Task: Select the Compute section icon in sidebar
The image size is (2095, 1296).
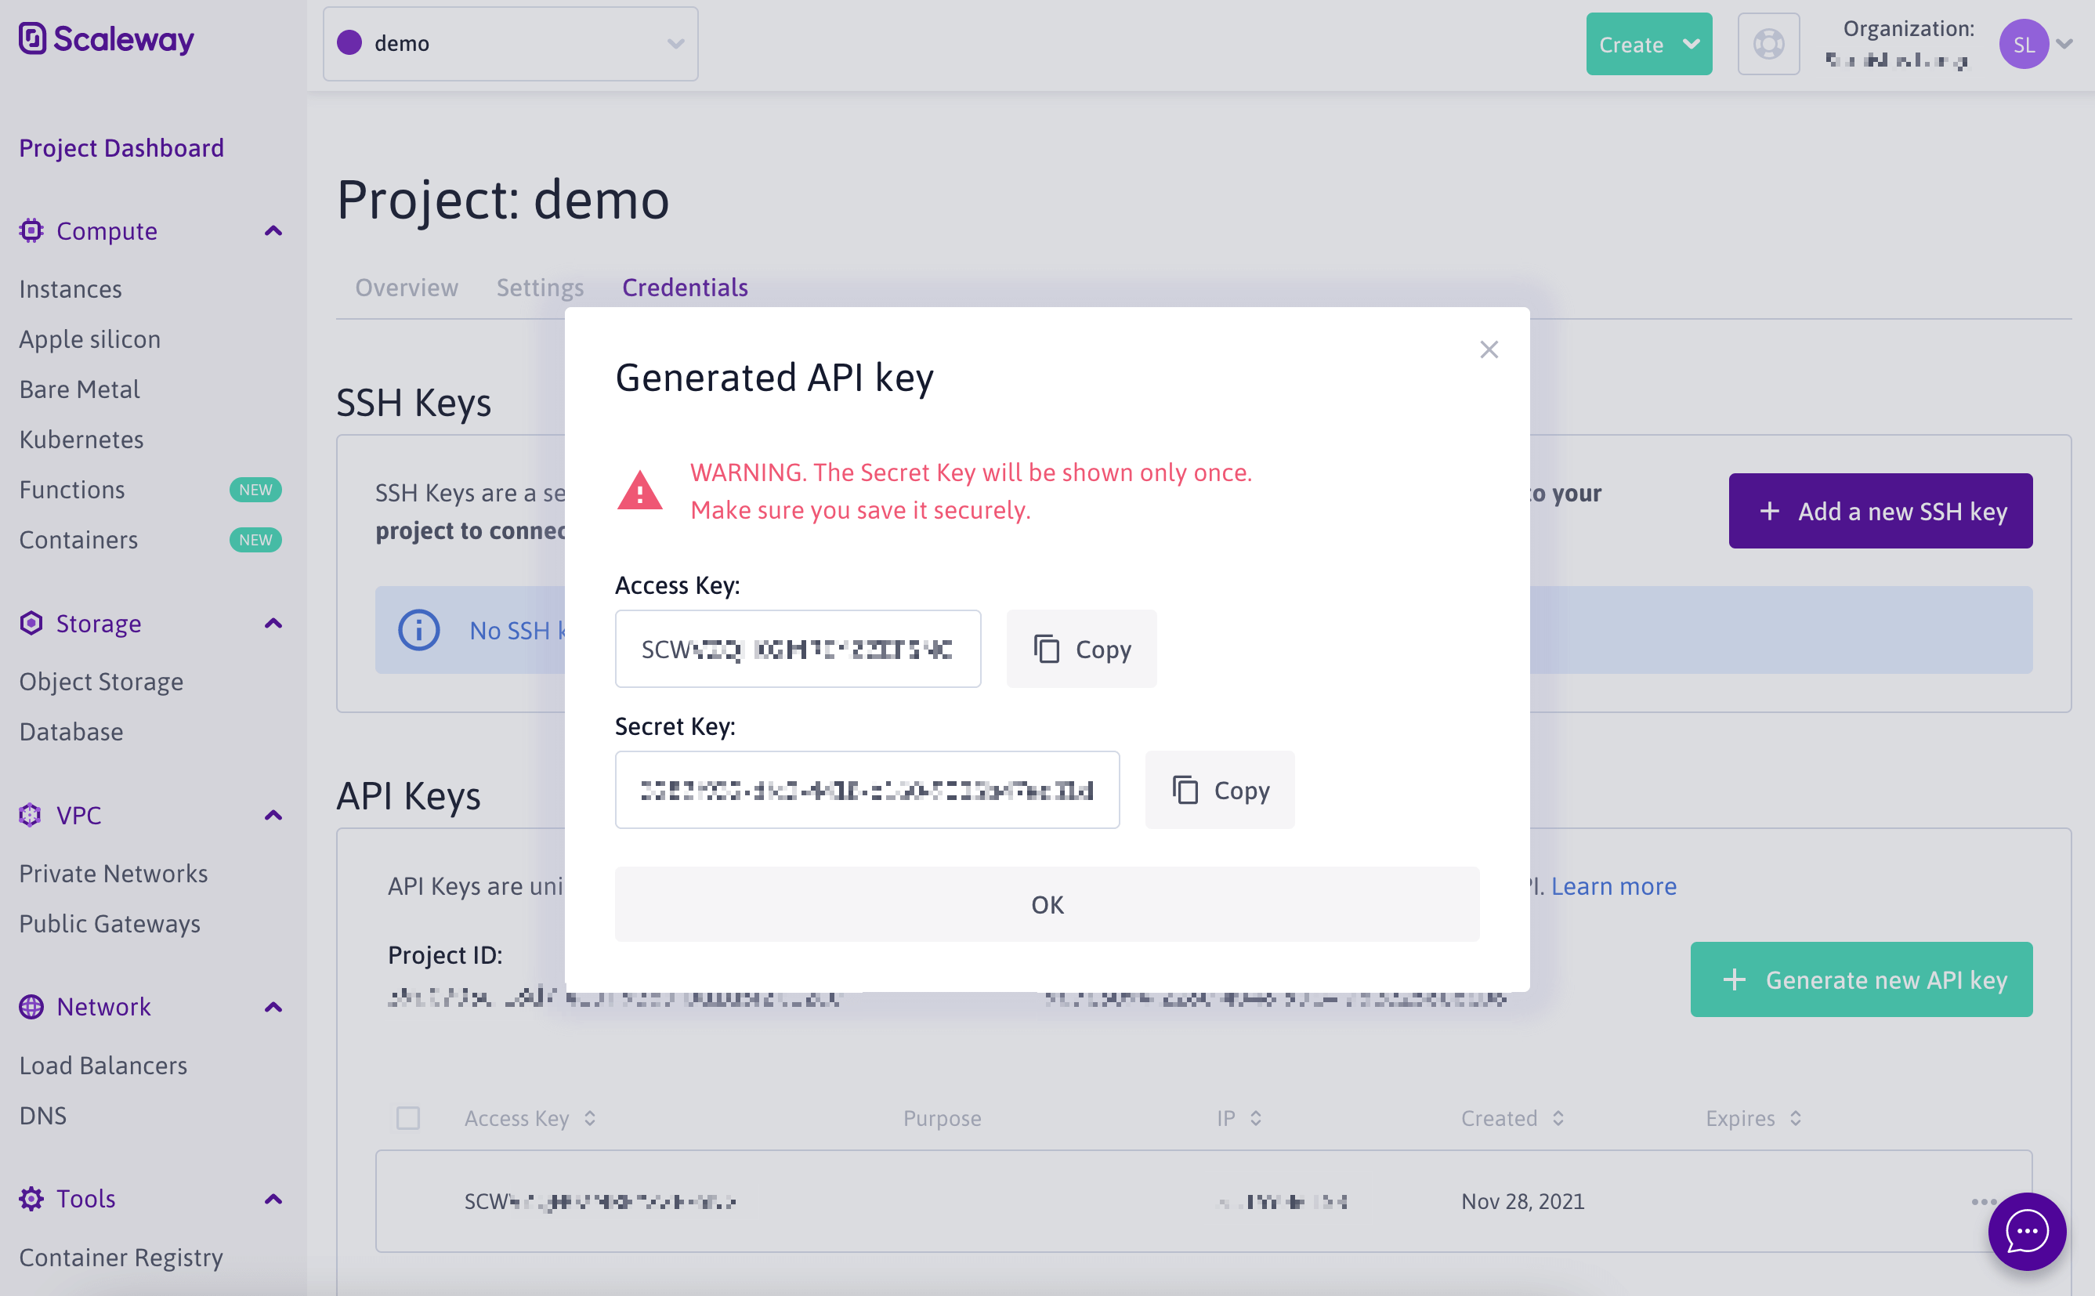Action: [31, 230]
